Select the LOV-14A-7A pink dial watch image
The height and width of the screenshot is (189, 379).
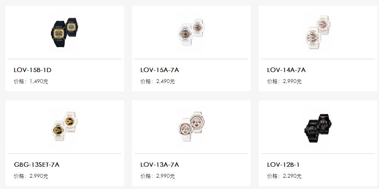(318, 32)
